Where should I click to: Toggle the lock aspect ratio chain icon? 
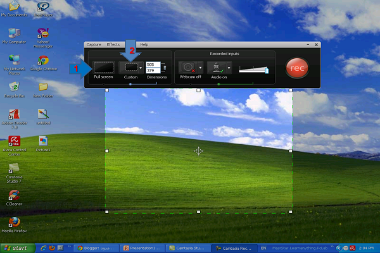(165, 68)
